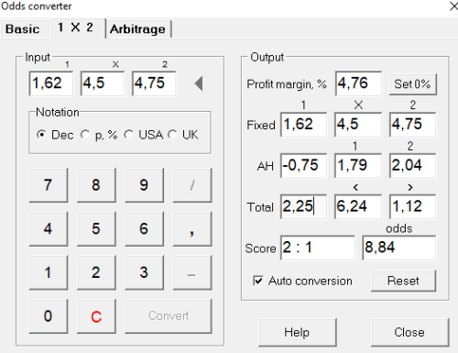The image size is (458, 353).
Task: Click the Set 0% button
Action: pyautogui.click(x=412, y=83)
